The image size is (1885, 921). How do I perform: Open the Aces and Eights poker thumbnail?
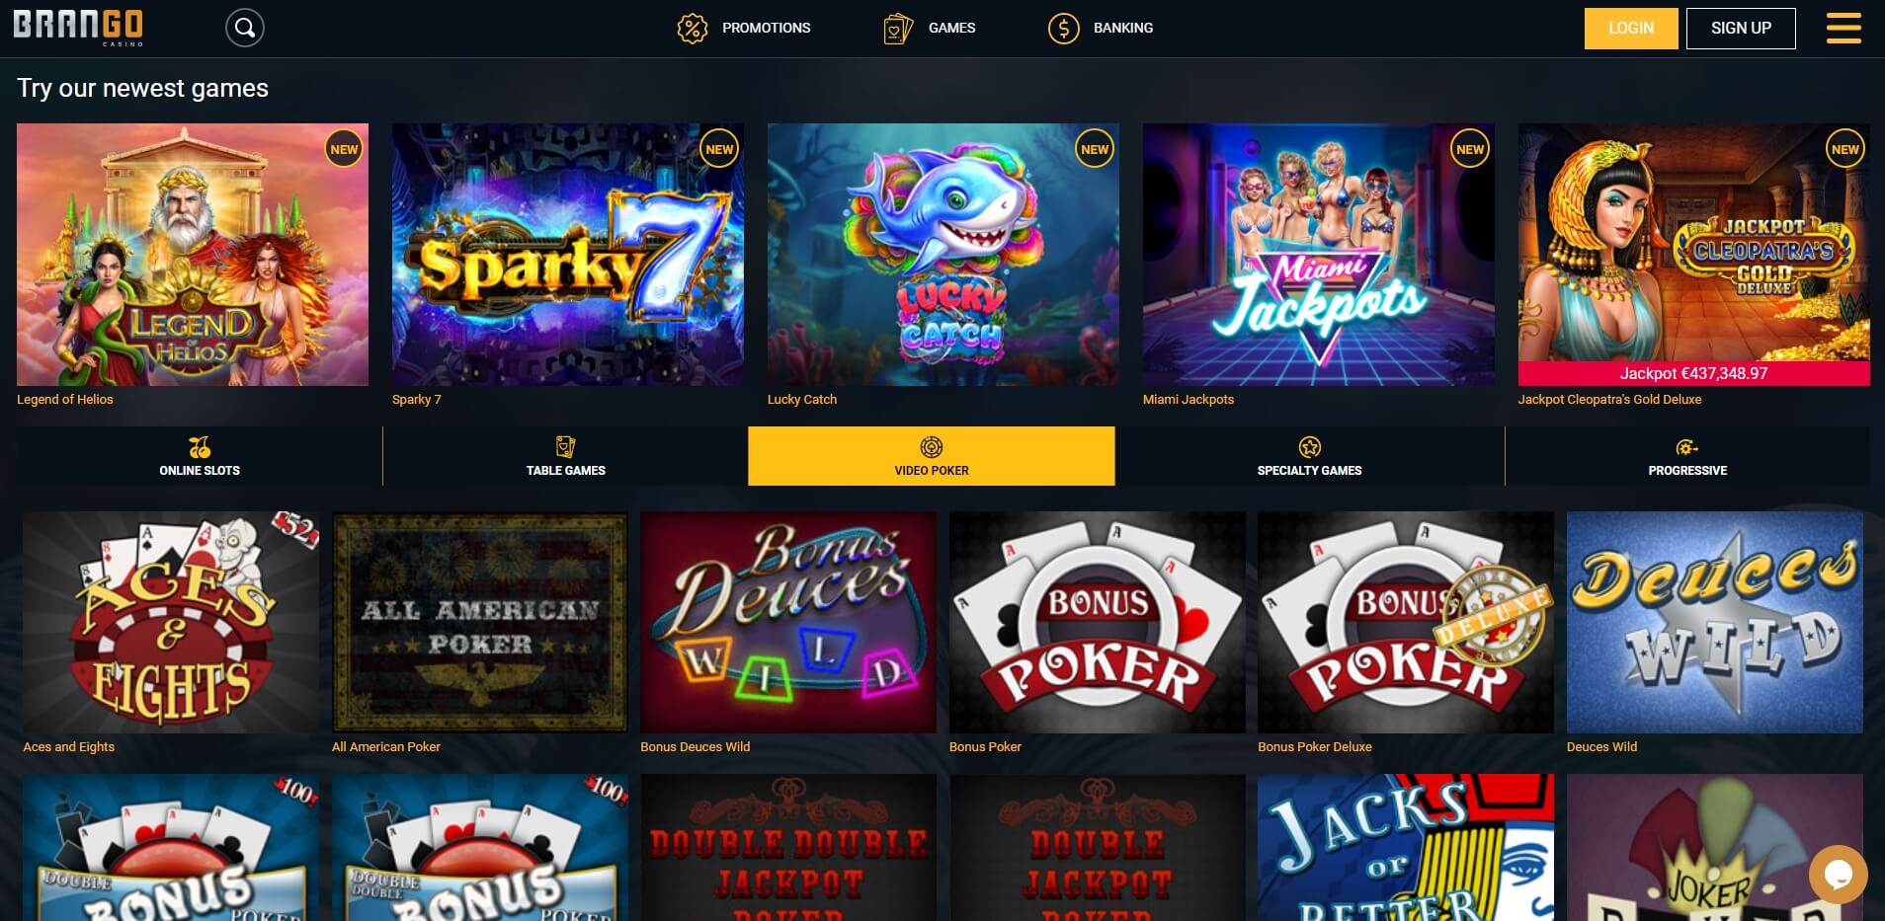pos(171,622)
